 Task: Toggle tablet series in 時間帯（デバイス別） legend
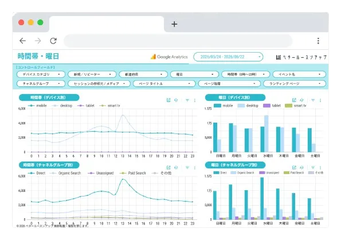click(x=86, y=105)
